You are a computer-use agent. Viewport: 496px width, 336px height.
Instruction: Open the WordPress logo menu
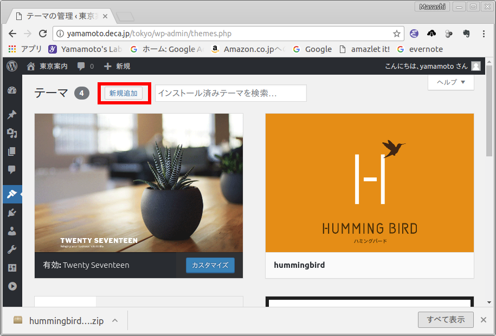12,66
